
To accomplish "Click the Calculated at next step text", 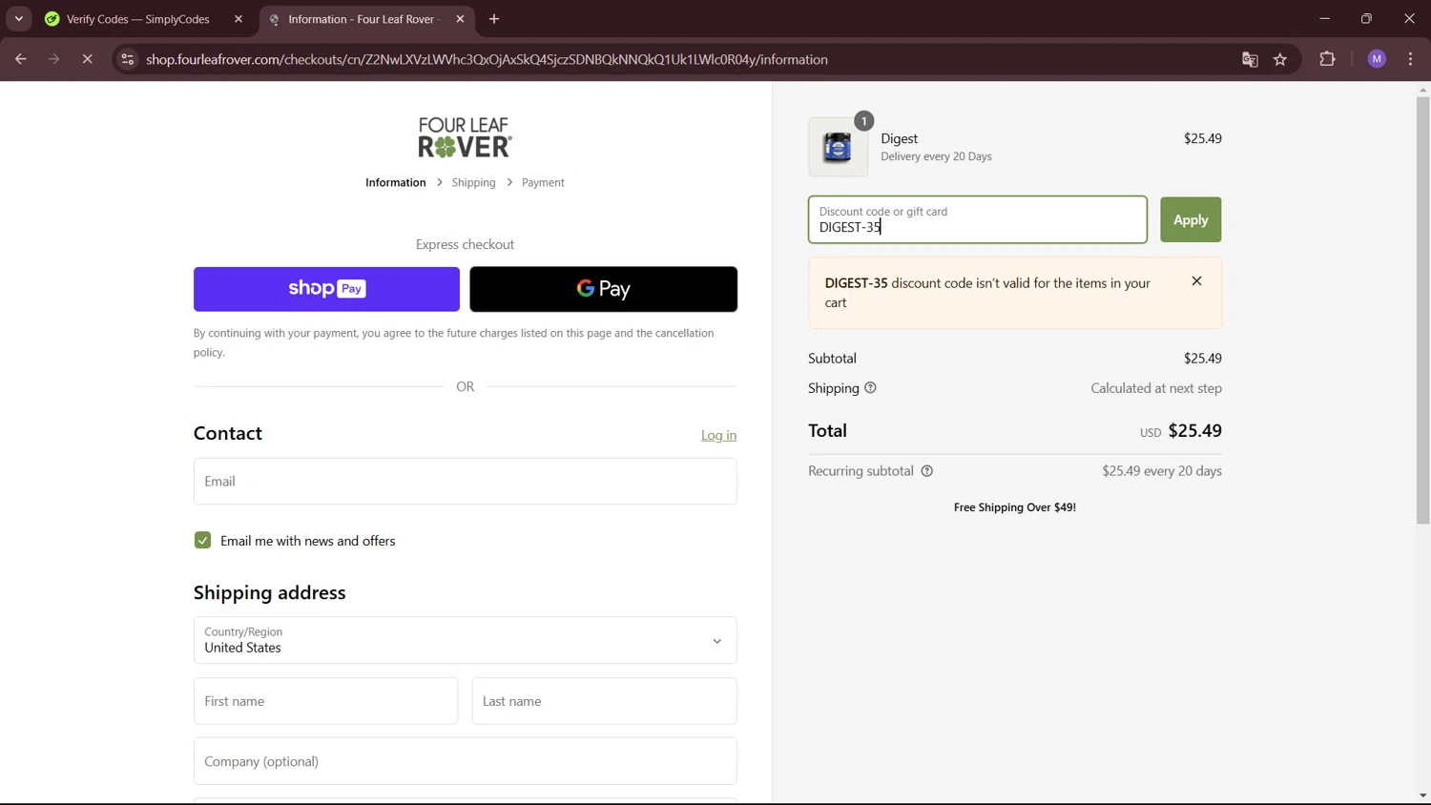I will [1156, 388].
